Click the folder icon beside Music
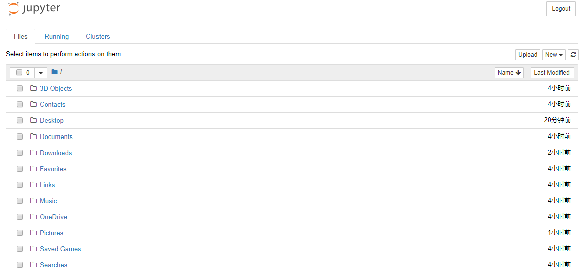 34,201
